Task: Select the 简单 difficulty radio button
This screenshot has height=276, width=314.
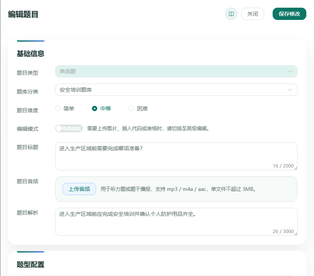Action: click(x=58, y=108)
